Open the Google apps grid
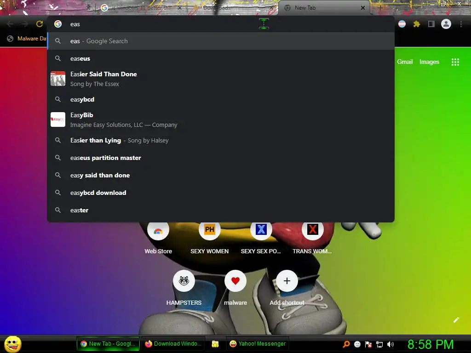The height and width of the screenshot is (353, 471). point(455,62)
